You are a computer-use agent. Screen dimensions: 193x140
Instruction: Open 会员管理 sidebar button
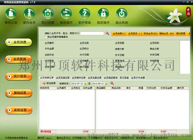click(x=18, y=59)
